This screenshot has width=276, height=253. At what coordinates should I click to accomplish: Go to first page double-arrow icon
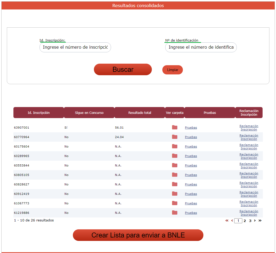click(x=227, y=221)
